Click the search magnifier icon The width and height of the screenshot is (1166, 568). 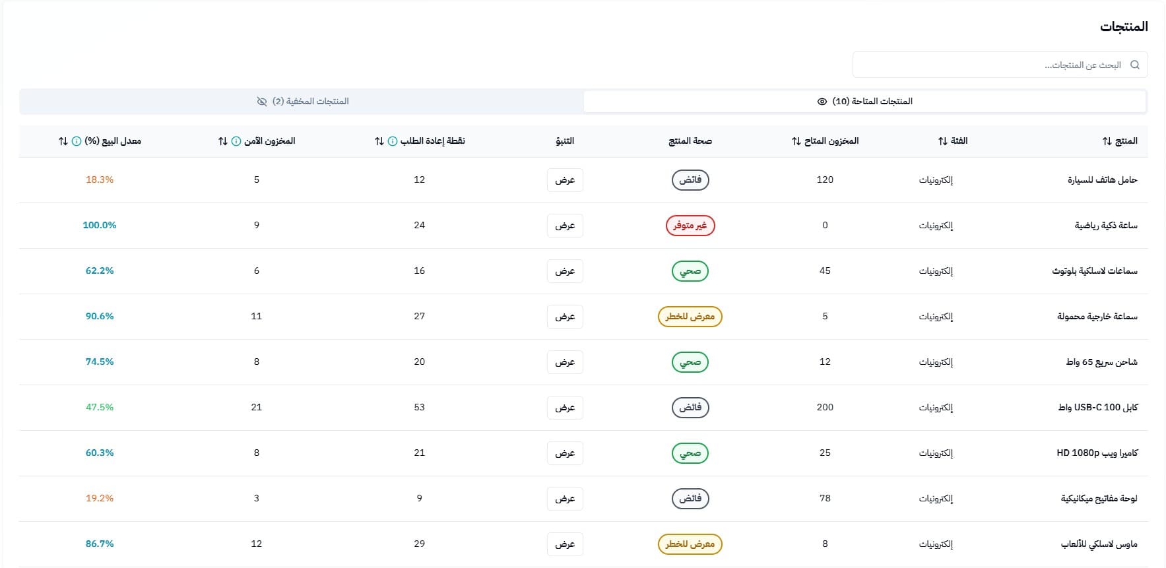[1135, 65]
